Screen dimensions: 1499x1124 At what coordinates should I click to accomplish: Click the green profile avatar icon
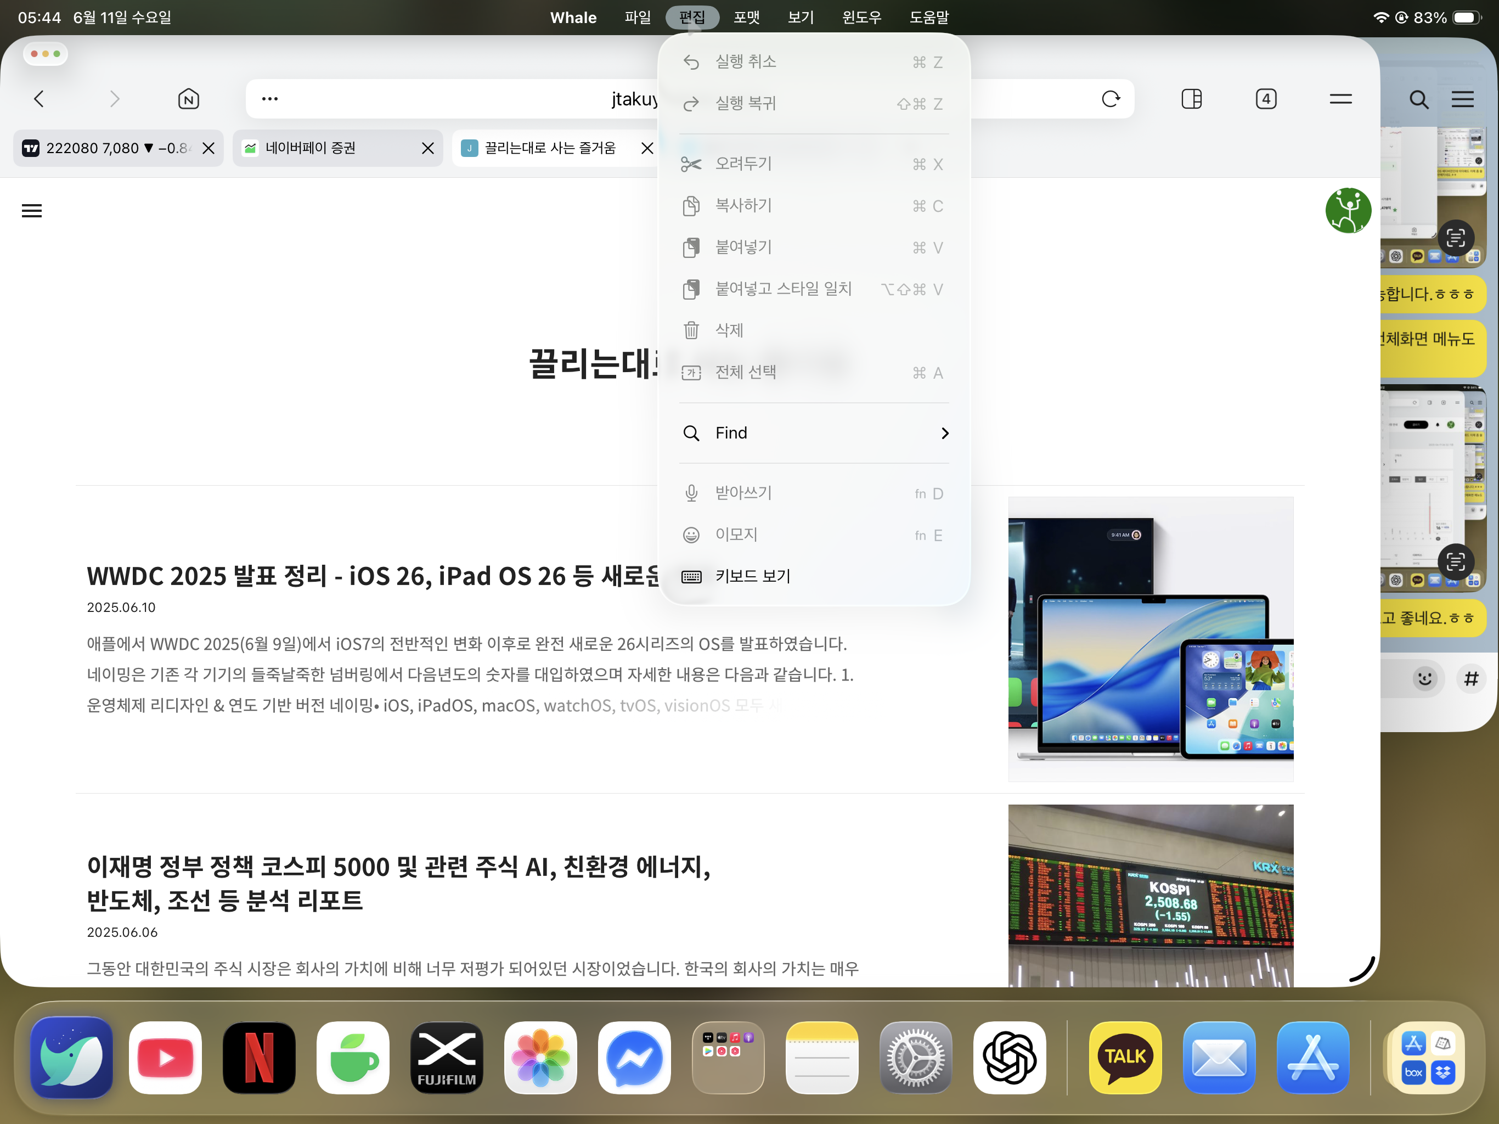coord(1348,211)
